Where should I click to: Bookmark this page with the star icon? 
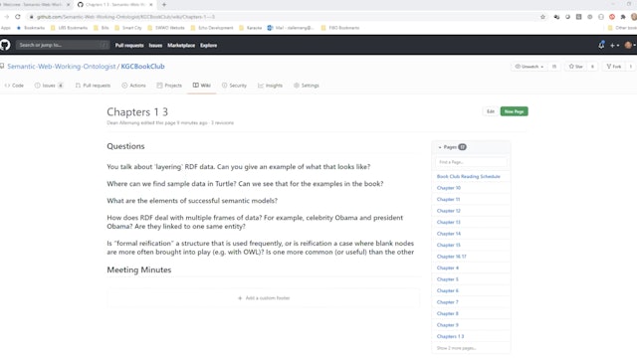[542, 17]
